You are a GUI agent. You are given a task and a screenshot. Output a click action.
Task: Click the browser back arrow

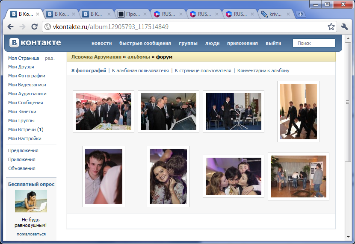point(11,26)
